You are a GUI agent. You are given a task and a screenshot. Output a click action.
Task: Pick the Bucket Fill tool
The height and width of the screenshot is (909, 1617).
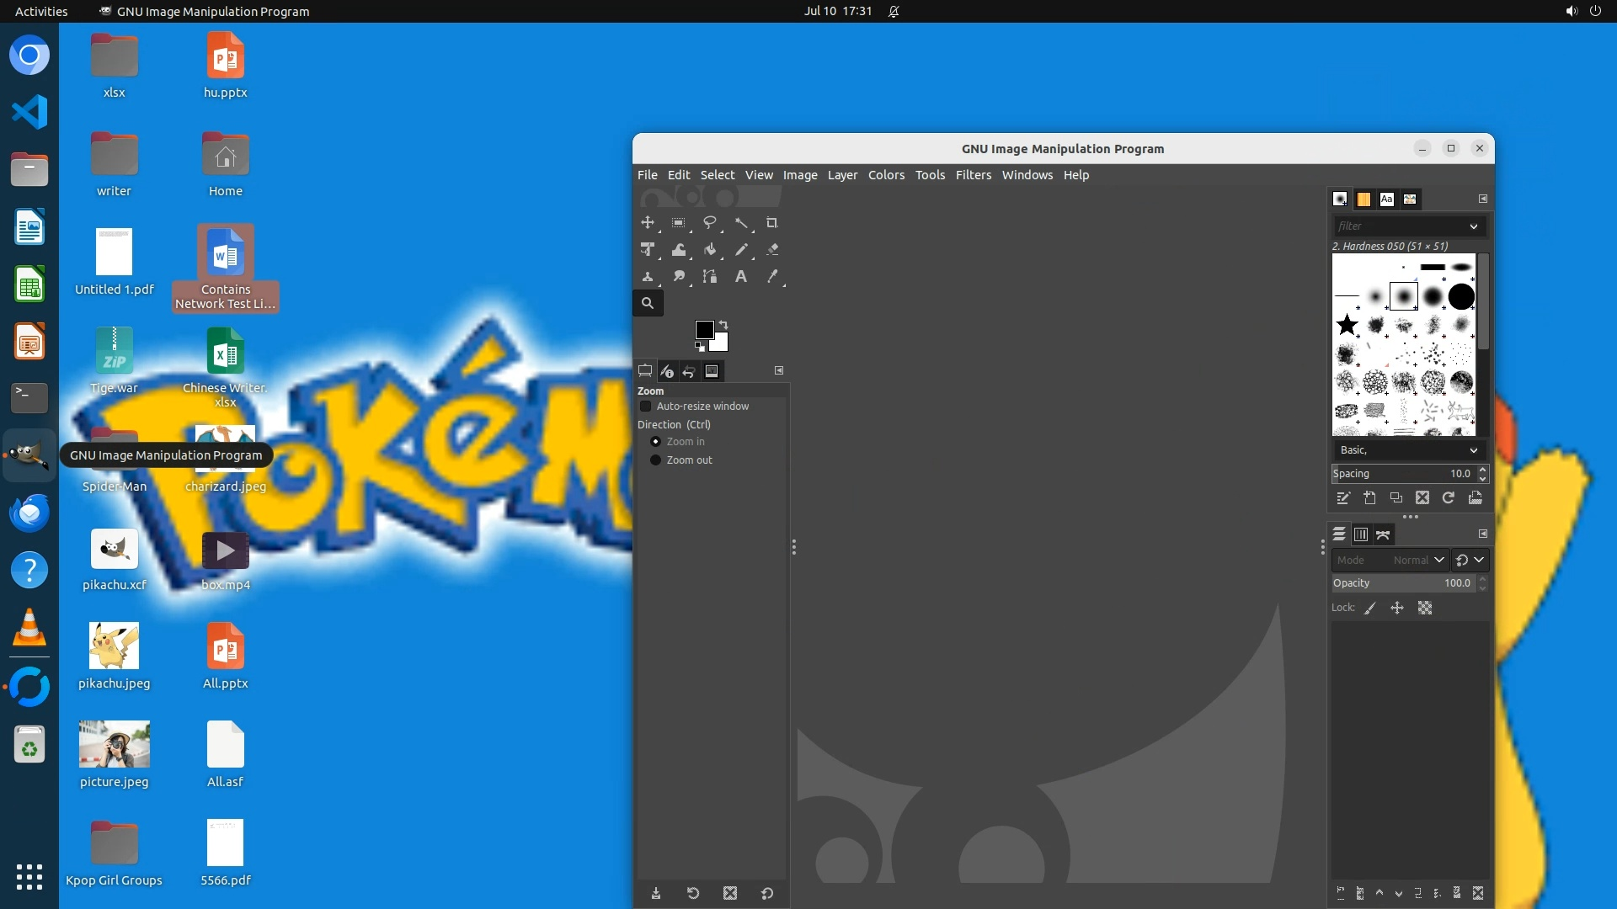point(710,250)
